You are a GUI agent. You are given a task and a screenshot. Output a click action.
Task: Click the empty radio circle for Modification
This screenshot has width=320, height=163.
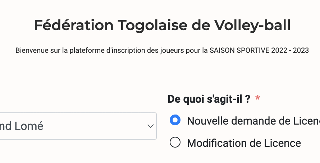click(x=175, y=143)
